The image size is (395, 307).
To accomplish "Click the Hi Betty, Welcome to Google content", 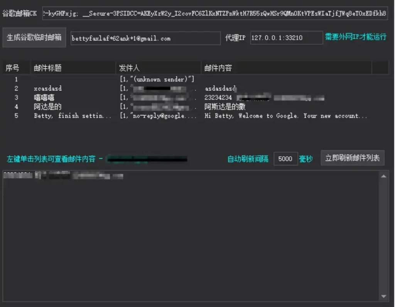I will click(x=286, y=116).
